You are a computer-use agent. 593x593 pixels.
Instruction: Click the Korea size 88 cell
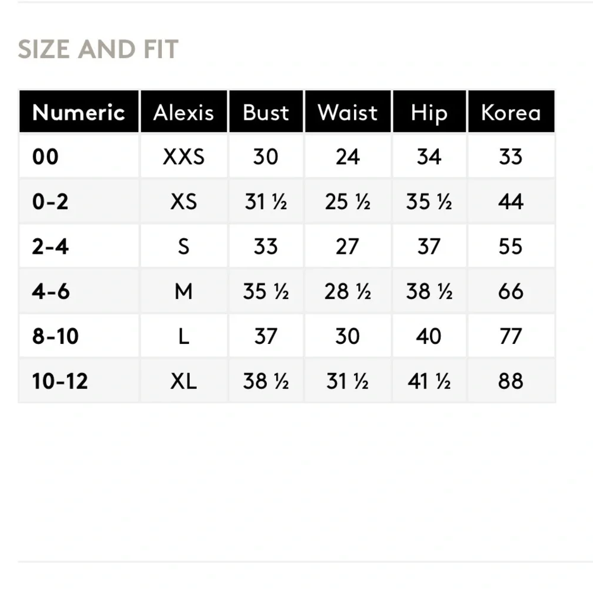[511, 381]
